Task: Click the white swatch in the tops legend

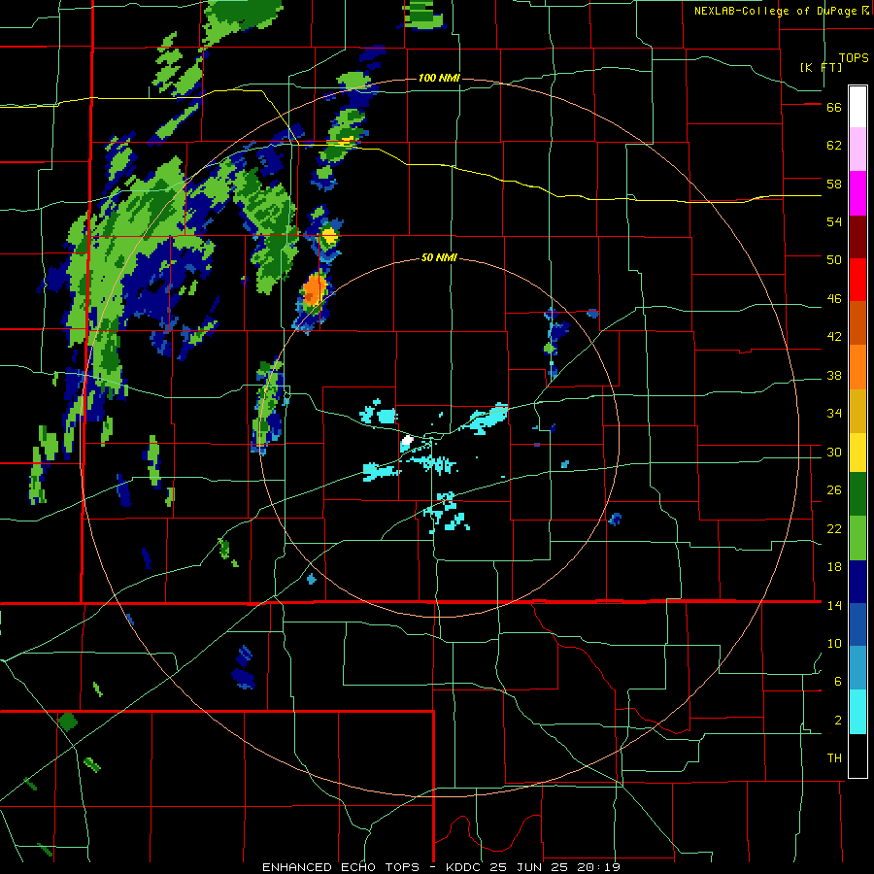Action: (857, 107)
